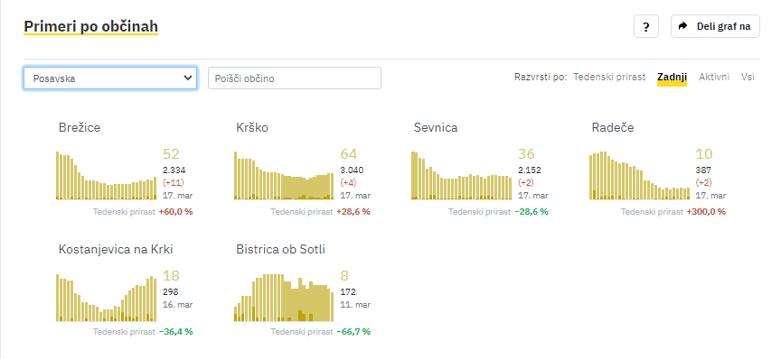Screen dimensions: 781x359
Task: Click the Deli graf na button
Action: tap(715, 26)
